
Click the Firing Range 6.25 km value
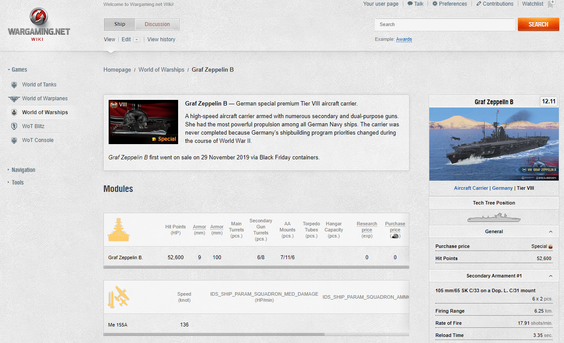(543, 311)
